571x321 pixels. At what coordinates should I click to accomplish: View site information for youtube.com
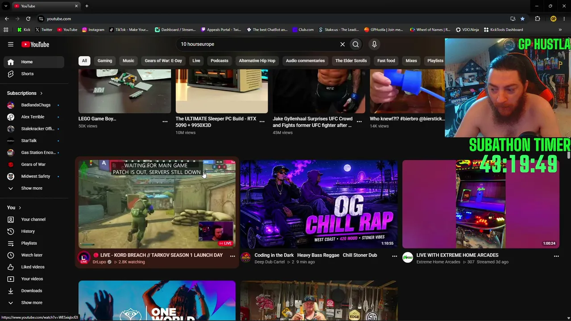click(x=41, y=19)
